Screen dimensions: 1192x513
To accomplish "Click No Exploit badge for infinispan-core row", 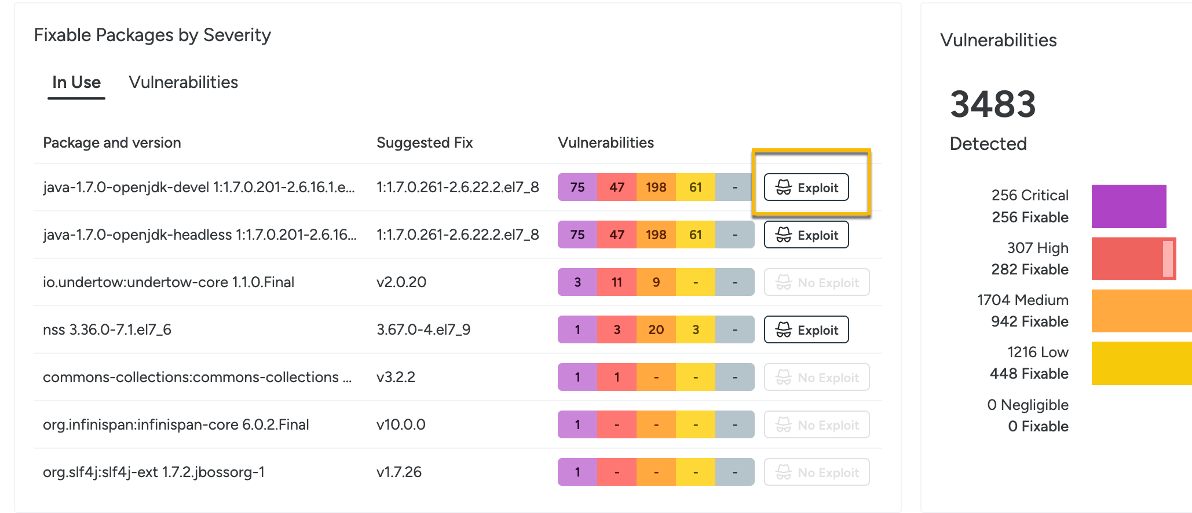I will point(817,424).
